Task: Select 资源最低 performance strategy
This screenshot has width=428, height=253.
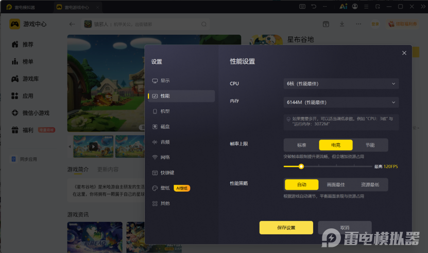Action: (x=370, y=184)
